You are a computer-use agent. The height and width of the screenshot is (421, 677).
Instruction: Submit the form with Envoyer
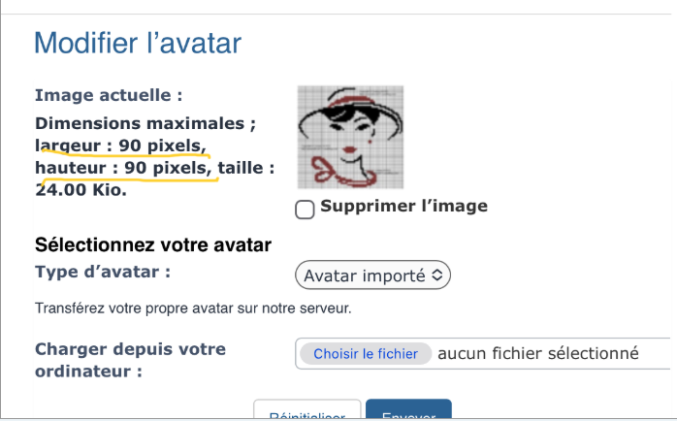tap(407, 412)
